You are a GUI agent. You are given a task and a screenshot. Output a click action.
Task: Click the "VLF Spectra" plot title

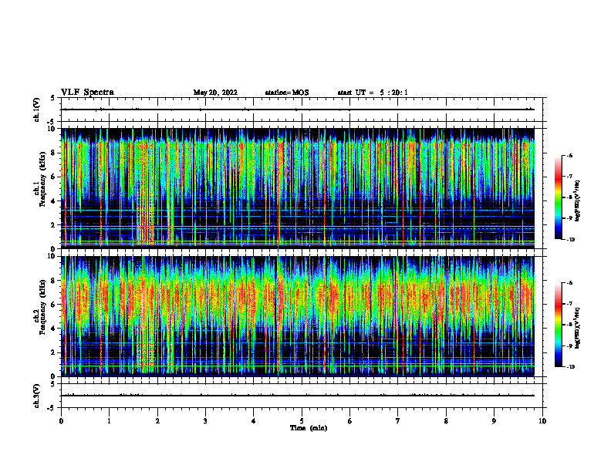pos(88,93)
